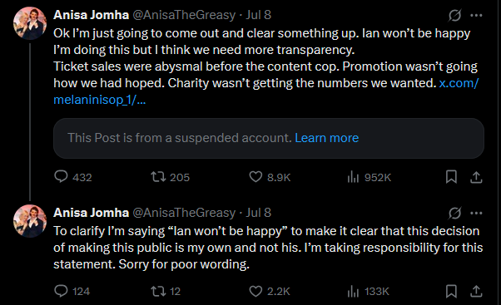Viewport: 501px width, 305px height.
Task: Like the second post with 2.2K likes
Action: [270, 291]
